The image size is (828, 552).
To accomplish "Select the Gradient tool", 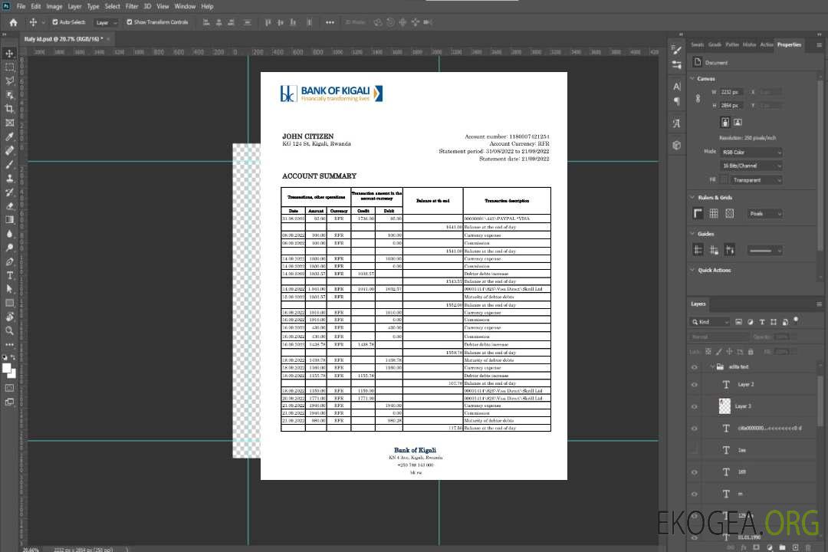I will tap(10, 220).
